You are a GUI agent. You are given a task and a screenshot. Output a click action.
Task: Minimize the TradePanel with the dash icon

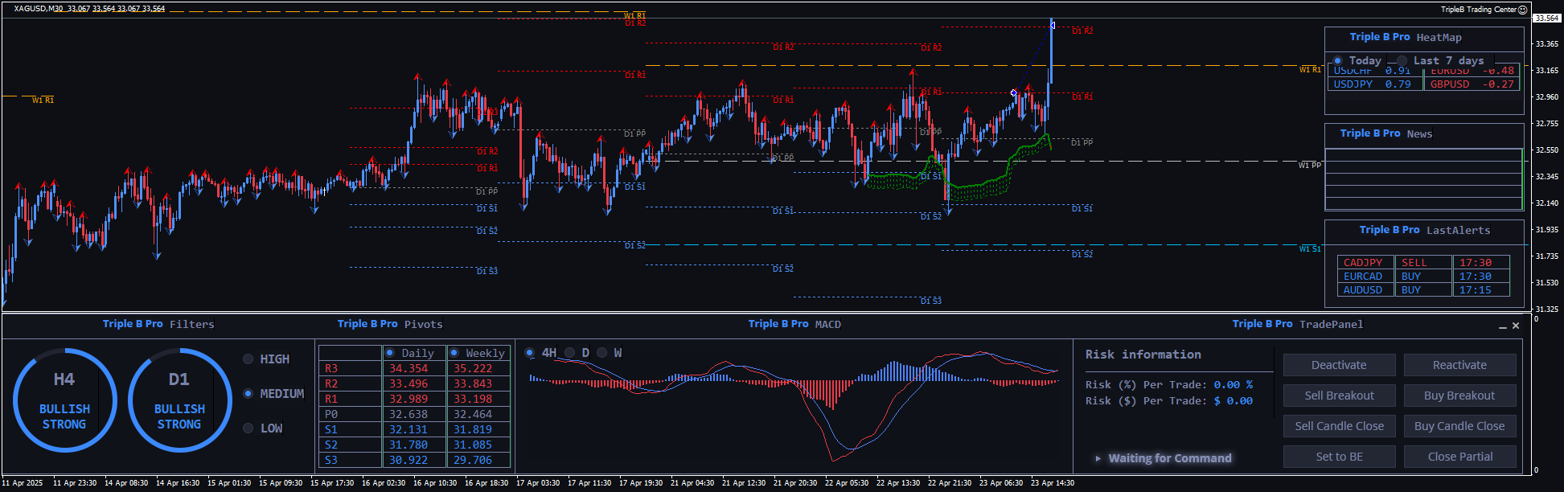pos(1502,326)
